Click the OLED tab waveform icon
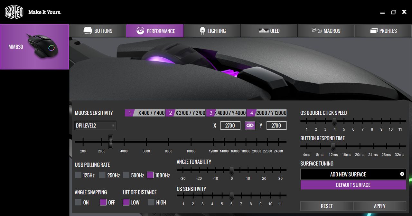 click(x=263, y=31)
